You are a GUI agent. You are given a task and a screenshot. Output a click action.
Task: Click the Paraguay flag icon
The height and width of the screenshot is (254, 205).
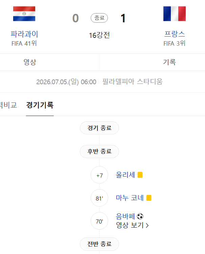point(24,14)
